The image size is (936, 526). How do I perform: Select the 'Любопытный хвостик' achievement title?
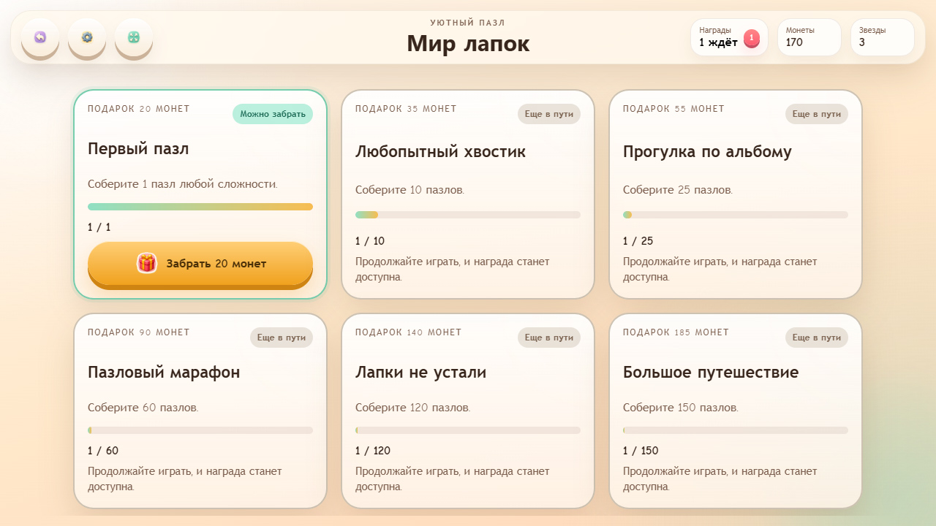[440, 152]
